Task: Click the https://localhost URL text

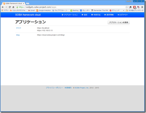Action: point(43,28)
